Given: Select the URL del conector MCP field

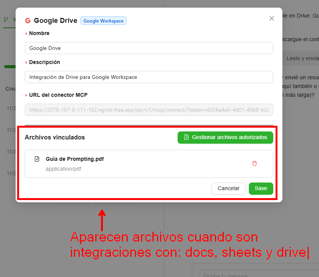Looking at the screenshot, I should click(149, 110).
